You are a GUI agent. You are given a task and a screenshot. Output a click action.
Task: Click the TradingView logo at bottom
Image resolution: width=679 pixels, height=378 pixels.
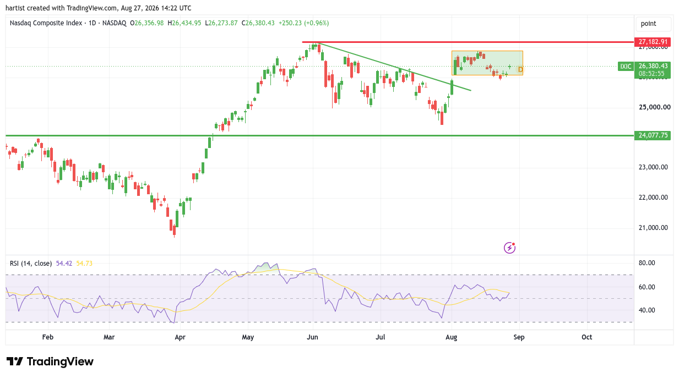[x=50, y=361]
